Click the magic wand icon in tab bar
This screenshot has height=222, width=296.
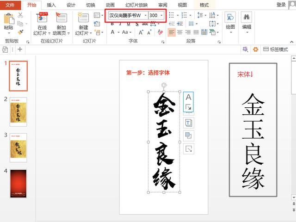tap(245, 49)
